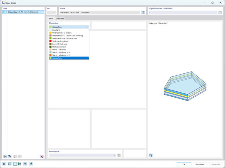Choose Steifigkeitsmatrix from the list

(x=69, y=47)
